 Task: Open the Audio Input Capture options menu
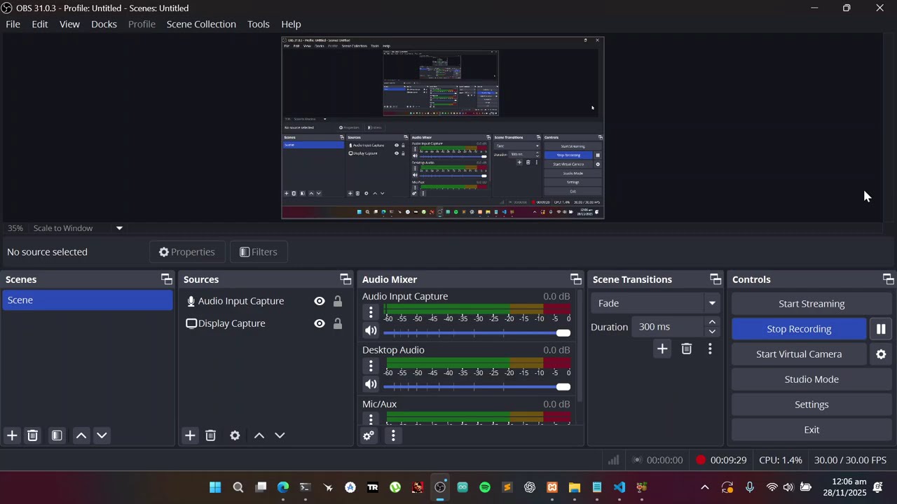click(x=371, y=311)
